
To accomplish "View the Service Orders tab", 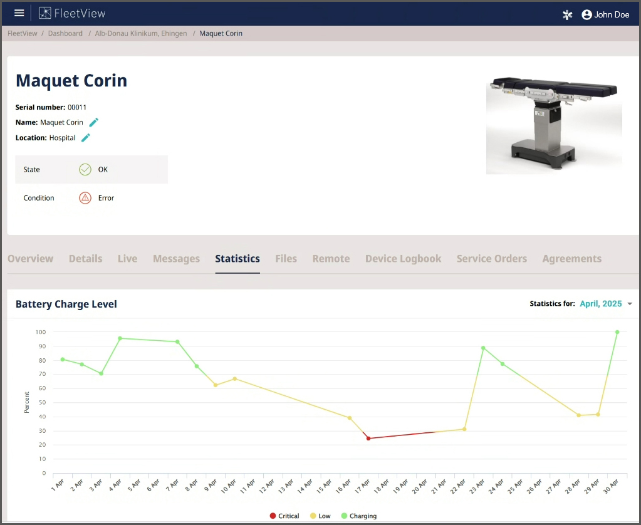I will click(492, 259).
